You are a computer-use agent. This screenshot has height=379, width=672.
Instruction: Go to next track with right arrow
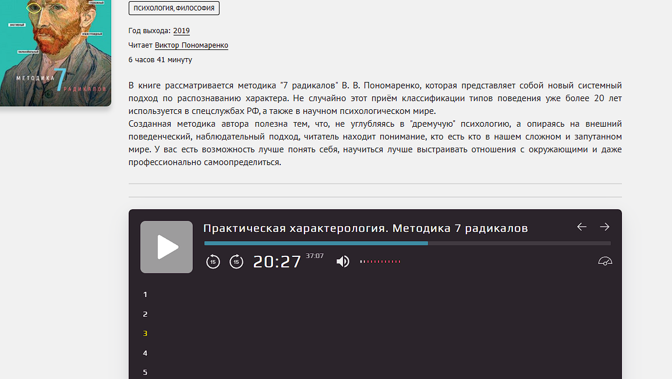(x=604, y=227)
